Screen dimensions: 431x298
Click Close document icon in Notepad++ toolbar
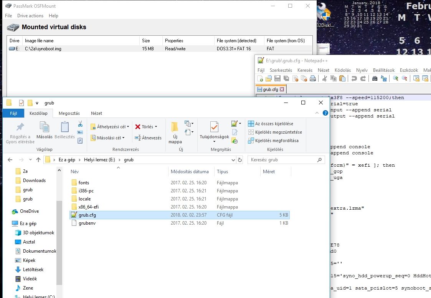click(x=295, y=78)
